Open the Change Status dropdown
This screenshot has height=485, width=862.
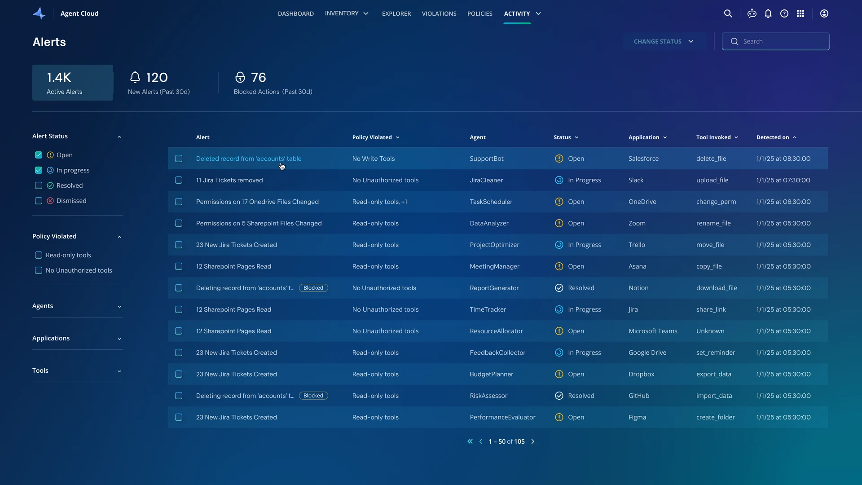pyautogui.click(x=664, y=41)
